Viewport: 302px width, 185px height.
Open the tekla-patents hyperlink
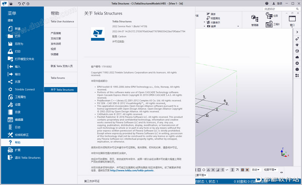(x=132, y=170)
